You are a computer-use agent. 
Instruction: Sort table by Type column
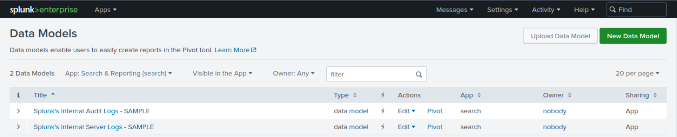pyautogui.click(x=345, y=95)
